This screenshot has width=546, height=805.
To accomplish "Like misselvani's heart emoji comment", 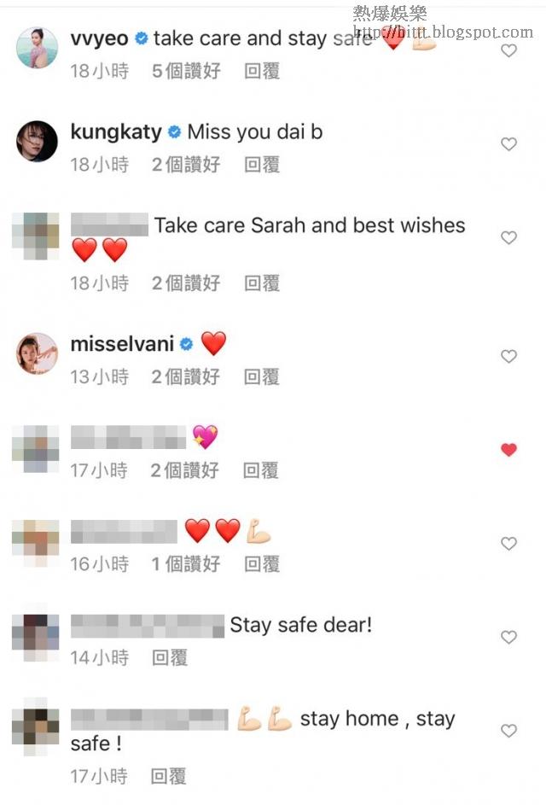I will [508, 356].
